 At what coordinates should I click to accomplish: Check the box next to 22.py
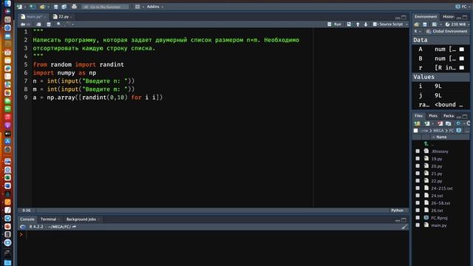[418, 180]
